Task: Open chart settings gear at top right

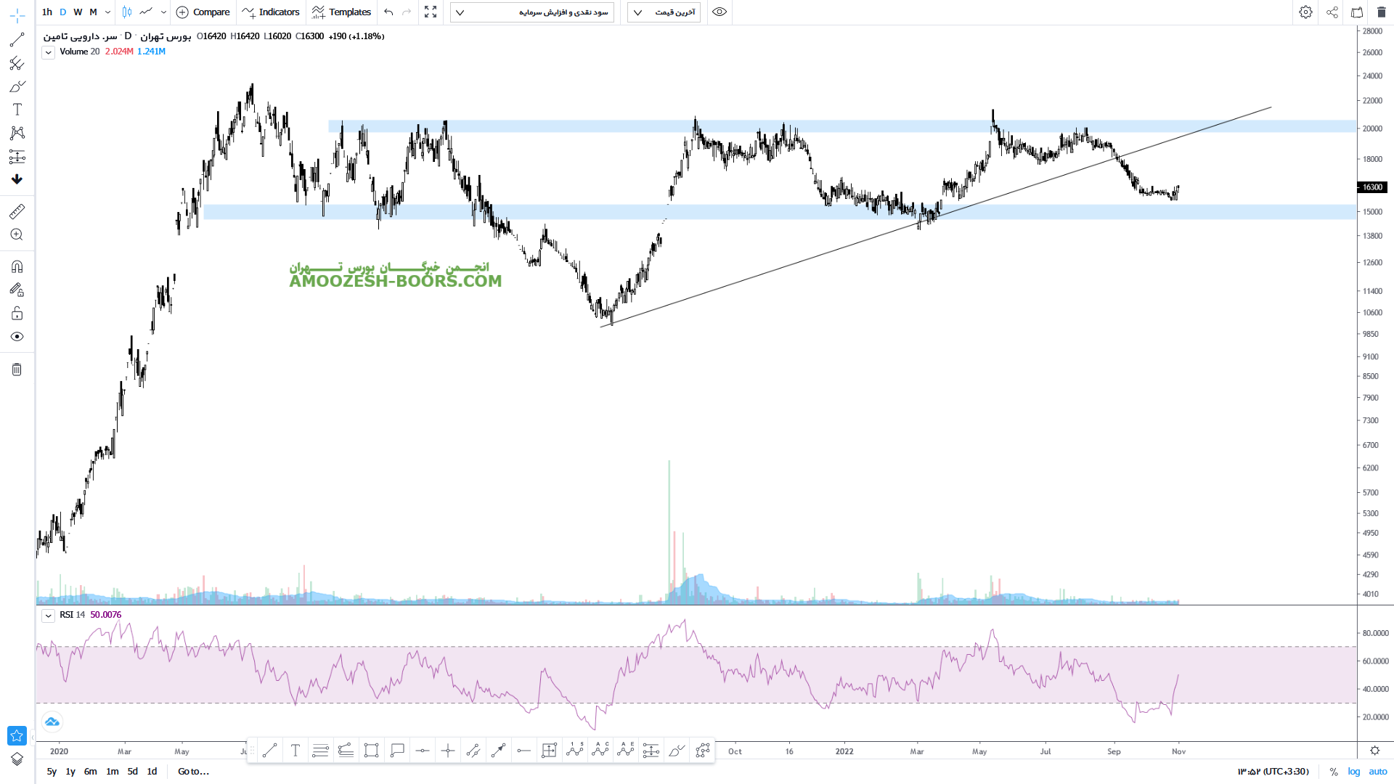Action: (x=1305, y=12)
